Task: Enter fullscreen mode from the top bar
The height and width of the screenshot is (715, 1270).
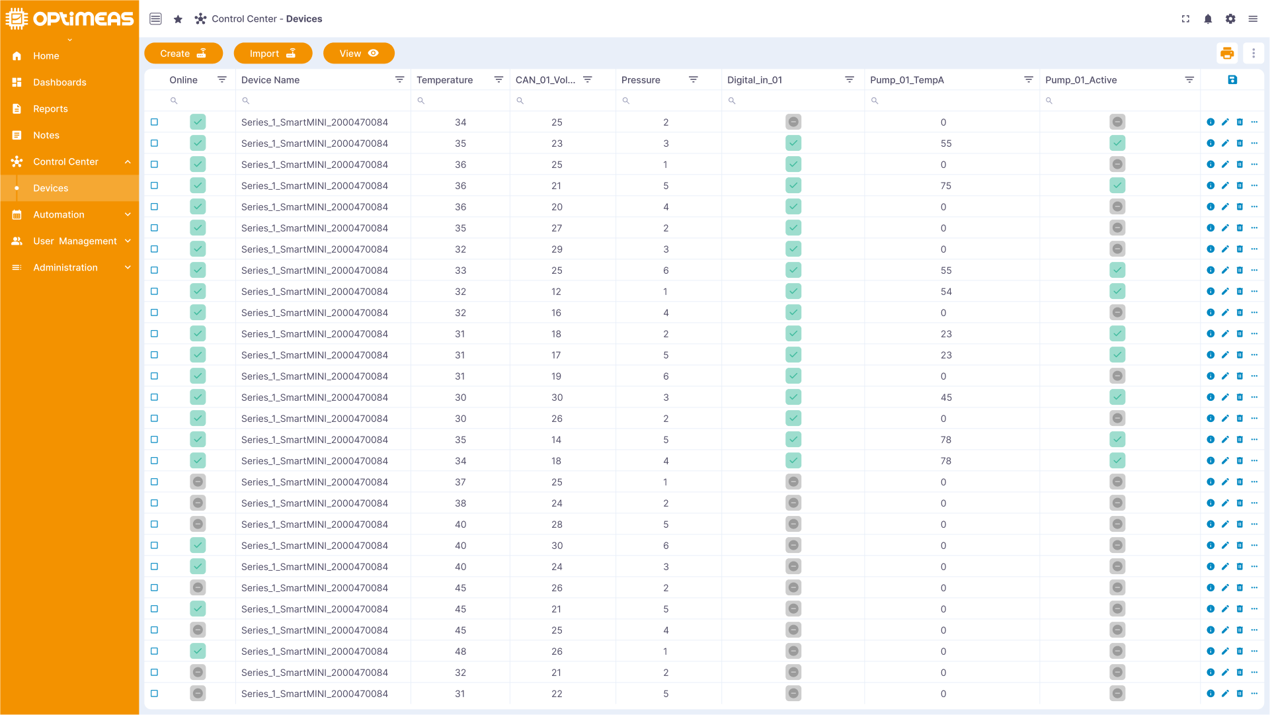Action: [1185, 19]
